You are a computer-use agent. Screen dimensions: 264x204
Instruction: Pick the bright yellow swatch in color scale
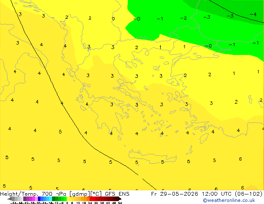coord(68,199)
